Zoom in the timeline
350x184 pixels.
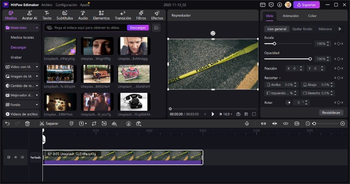click(343, 123)
